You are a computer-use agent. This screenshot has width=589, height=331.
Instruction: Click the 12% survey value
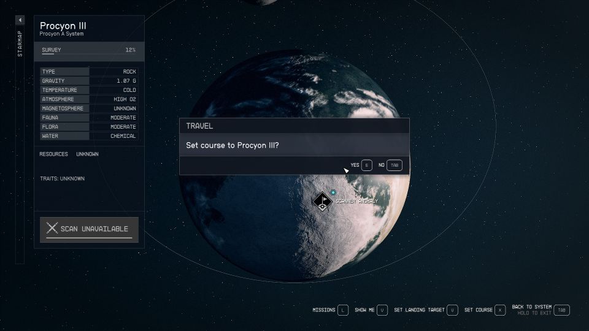coord(130,50)
